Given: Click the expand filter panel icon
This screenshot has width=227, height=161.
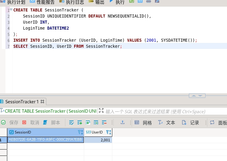Looking at the screenshot, I should tap(101, 111).
